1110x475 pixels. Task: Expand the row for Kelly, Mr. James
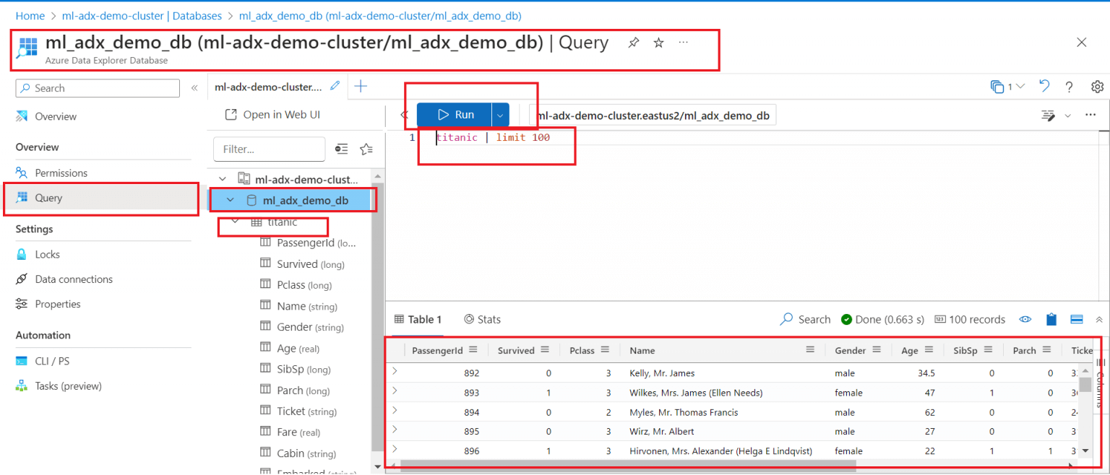(x=395, y=372)
